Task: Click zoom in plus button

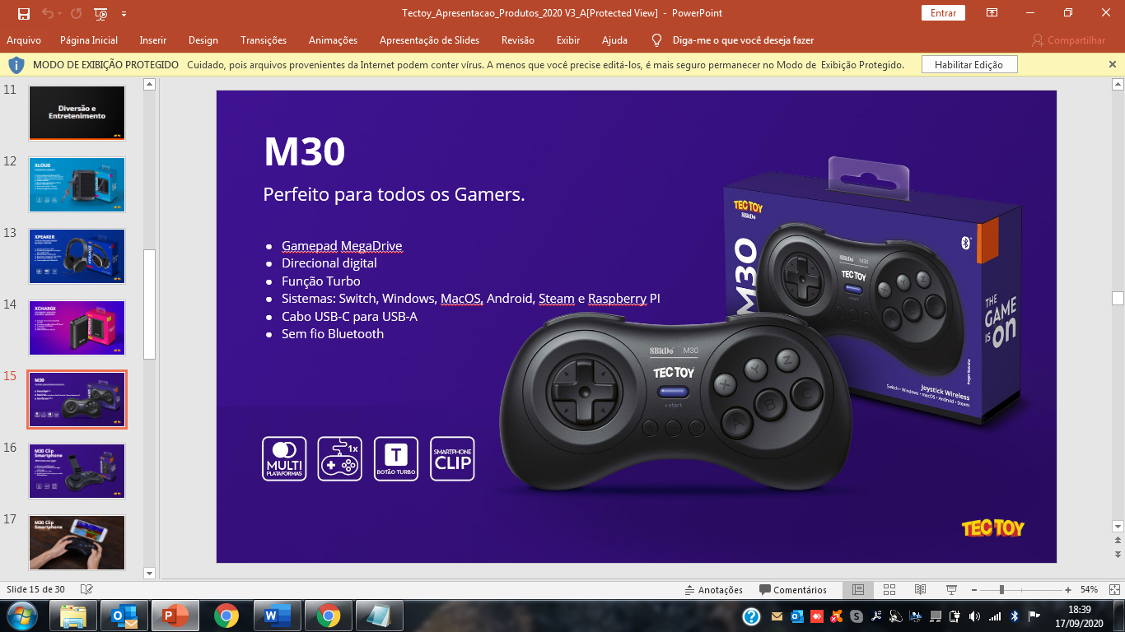Action: pyautogui.click(x=1068, y=589)
